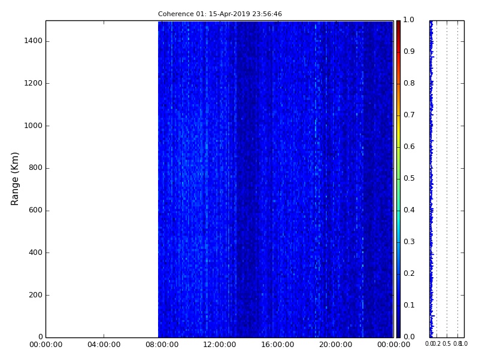Click the colorbar 0.1 label
This screenshot has height=359, width=479.
tap(409, 305)
